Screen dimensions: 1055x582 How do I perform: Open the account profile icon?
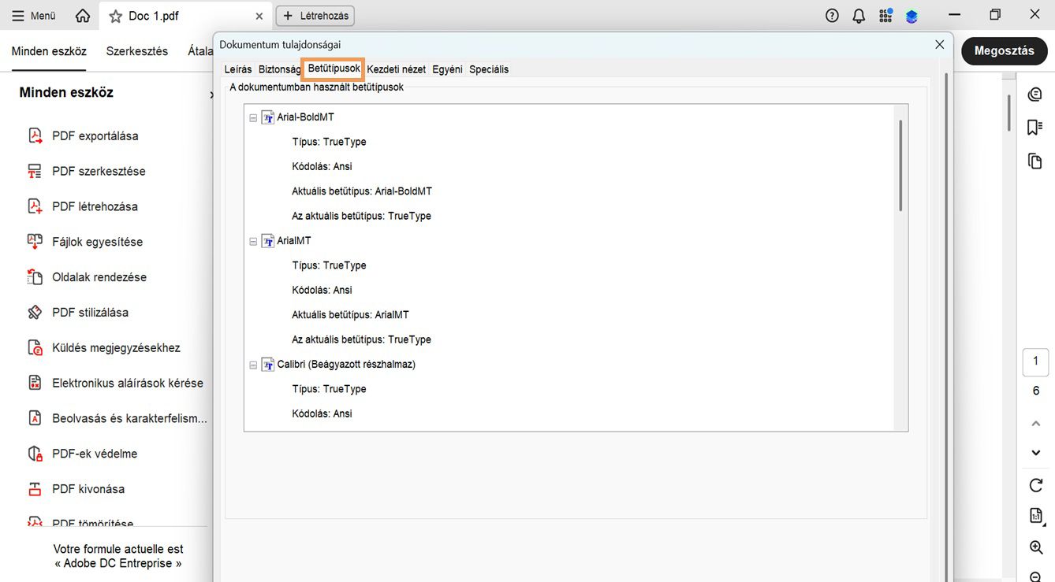pyautogui.click(x=911, y=16)
